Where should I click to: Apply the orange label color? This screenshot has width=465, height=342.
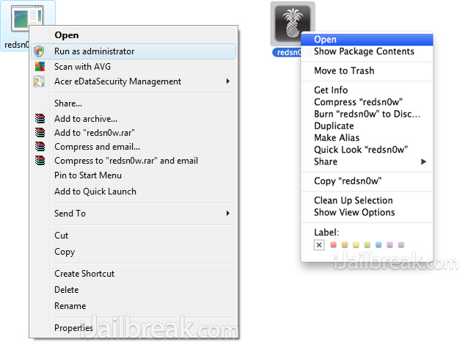345,244
